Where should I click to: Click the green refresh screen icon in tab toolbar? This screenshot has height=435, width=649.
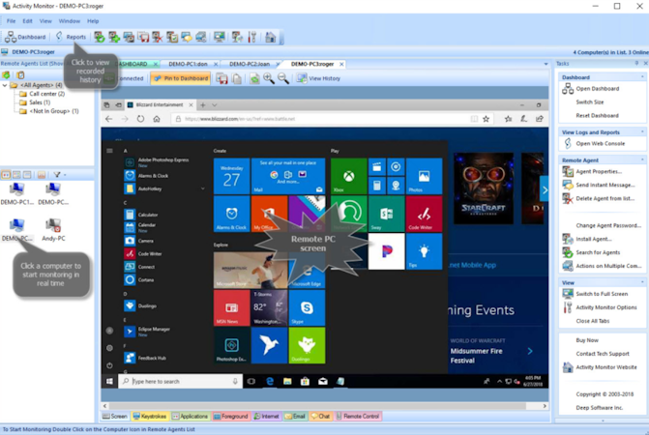(254, 78)
